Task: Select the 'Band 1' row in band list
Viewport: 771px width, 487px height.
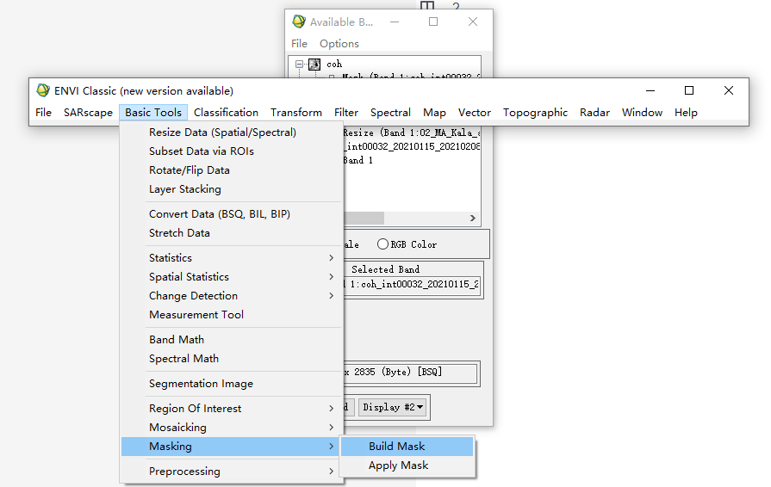Action: pyautogui.click(x=358, y=160)
